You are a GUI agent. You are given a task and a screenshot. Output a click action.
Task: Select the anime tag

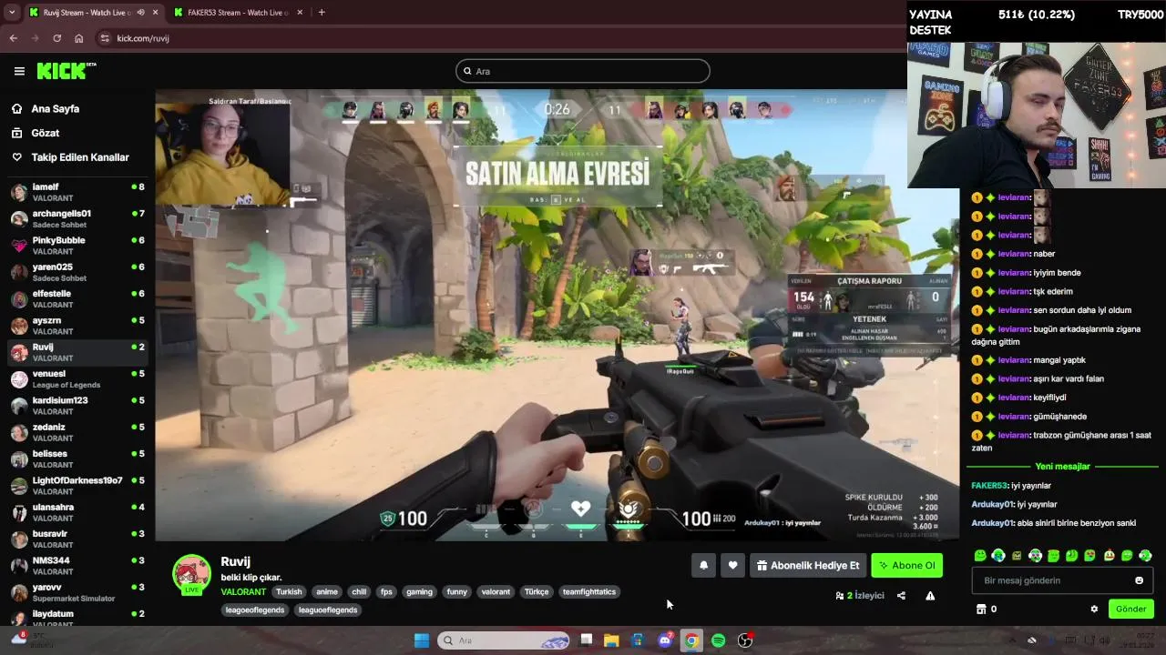[x=327, y=591]
